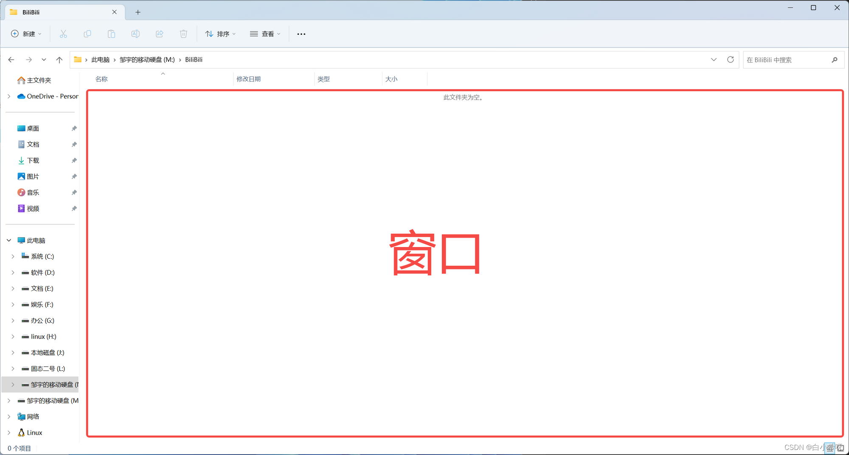Screen dimensions: 849x455
Task: Collapse the 此电脑 tree node
Action: point(9,240)
